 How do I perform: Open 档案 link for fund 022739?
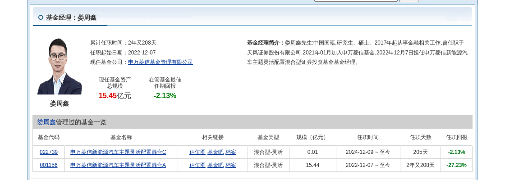(x=230, y=152)
